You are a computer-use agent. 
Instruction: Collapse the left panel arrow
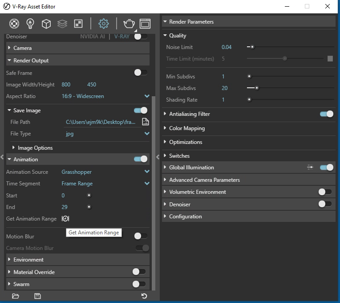(2, 157)
